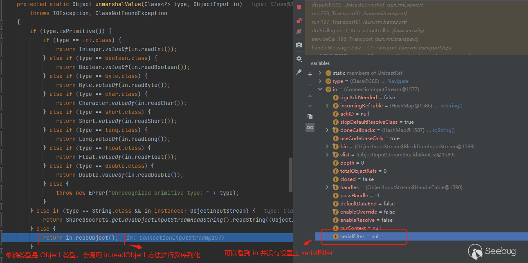
Task: Click the duplicate watch copy icon
Action: pyautogui.click(x=310, y=116)
